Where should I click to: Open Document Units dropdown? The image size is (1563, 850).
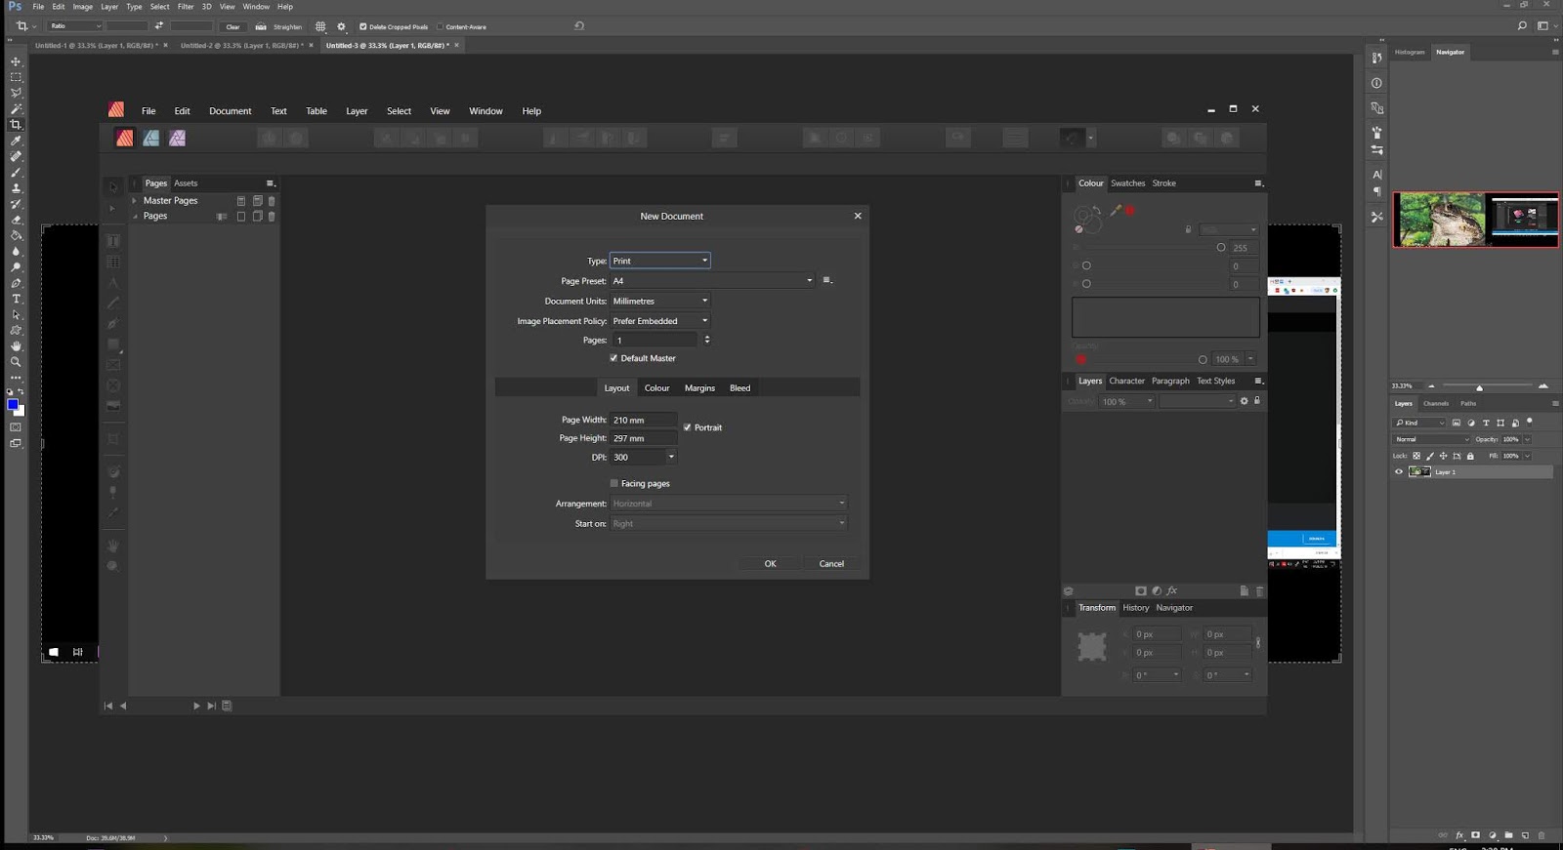pyautogui.click(x=660, y=301)
